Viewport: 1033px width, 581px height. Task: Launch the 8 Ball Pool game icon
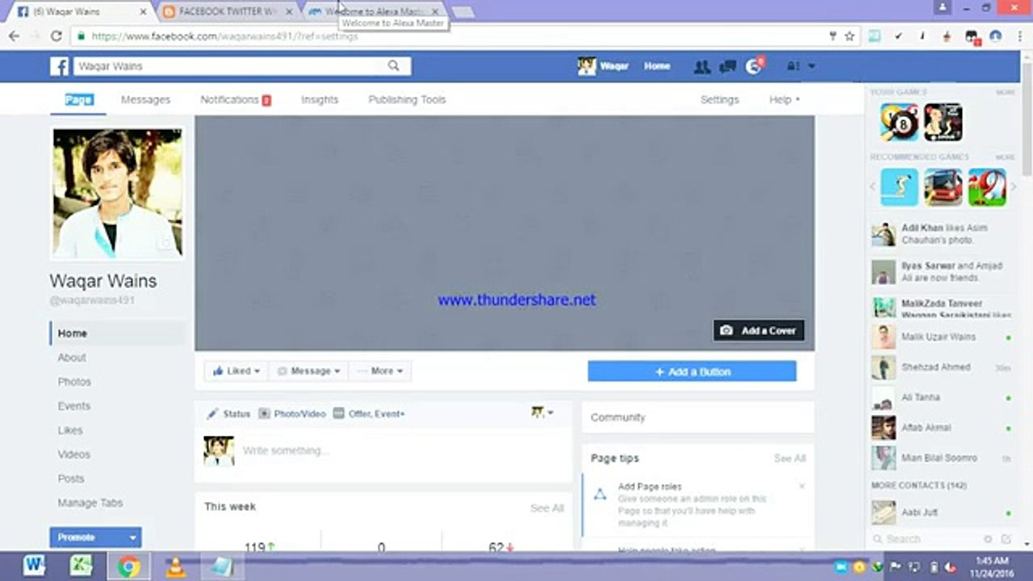[899, 123]
